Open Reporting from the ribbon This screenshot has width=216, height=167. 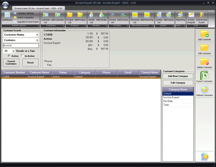pos(180,16)
